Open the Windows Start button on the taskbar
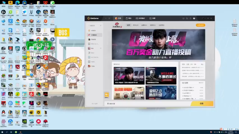Viewport: 239px width, 134px height. (2, 132)
